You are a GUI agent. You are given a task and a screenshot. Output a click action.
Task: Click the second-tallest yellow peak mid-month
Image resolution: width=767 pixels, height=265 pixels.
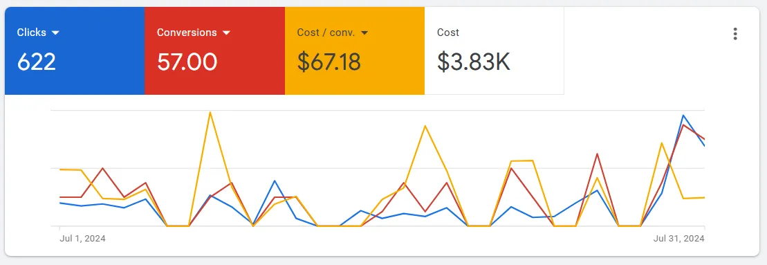[x=425, y=126]
